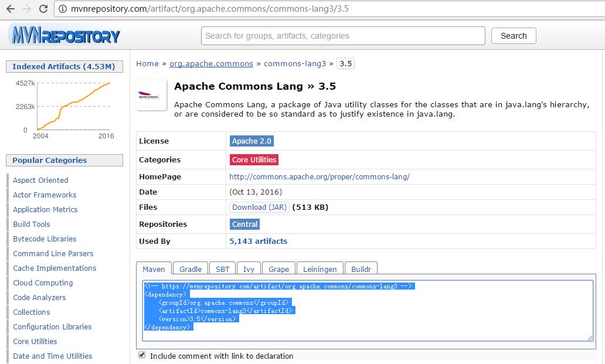Click the textarea resize handle corner
This screenshot has width=605, height=364.
(x=590, y=338)
